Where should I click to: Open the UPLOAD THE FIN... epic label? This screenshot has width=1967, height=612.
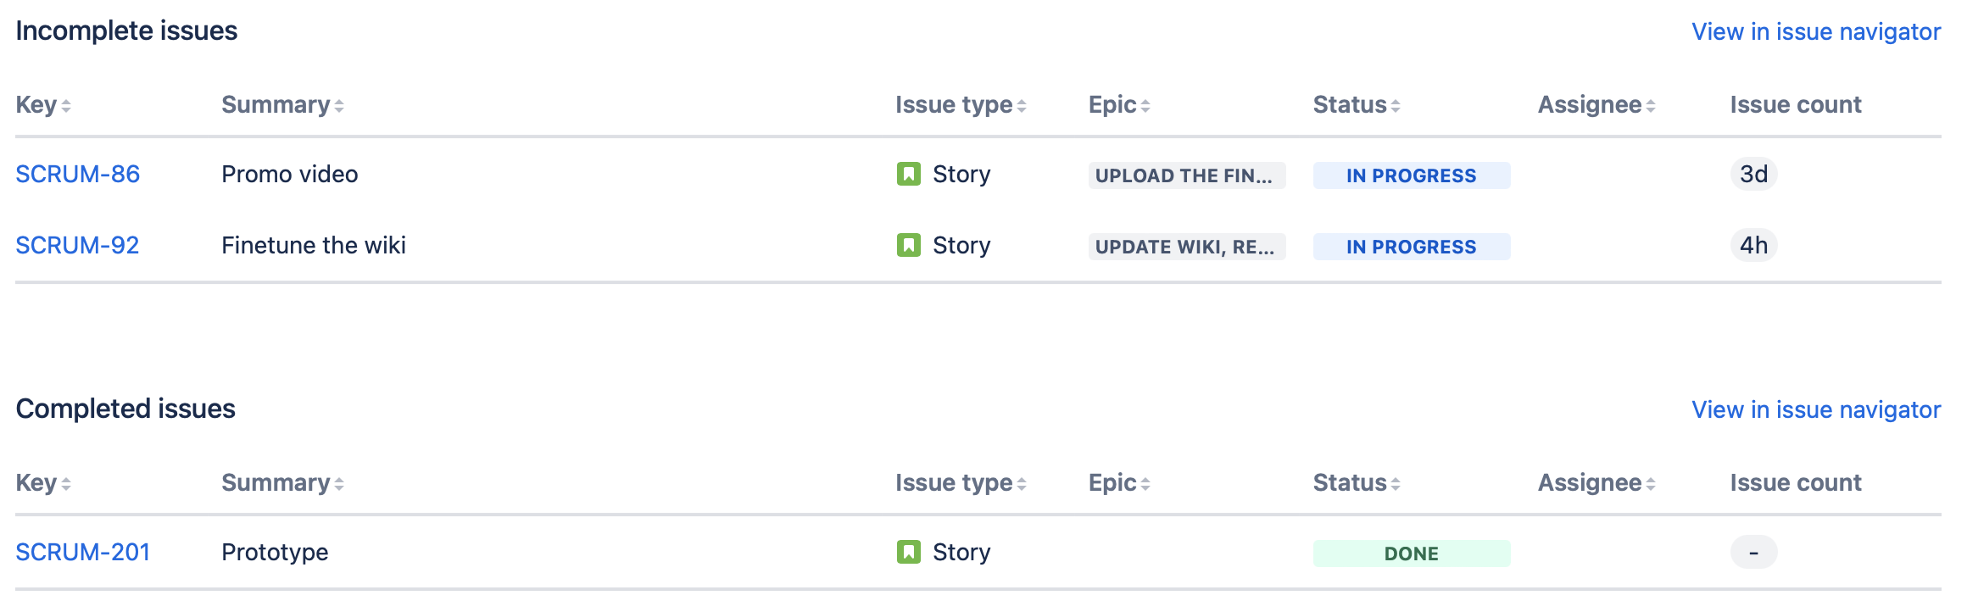[1186, 175]
